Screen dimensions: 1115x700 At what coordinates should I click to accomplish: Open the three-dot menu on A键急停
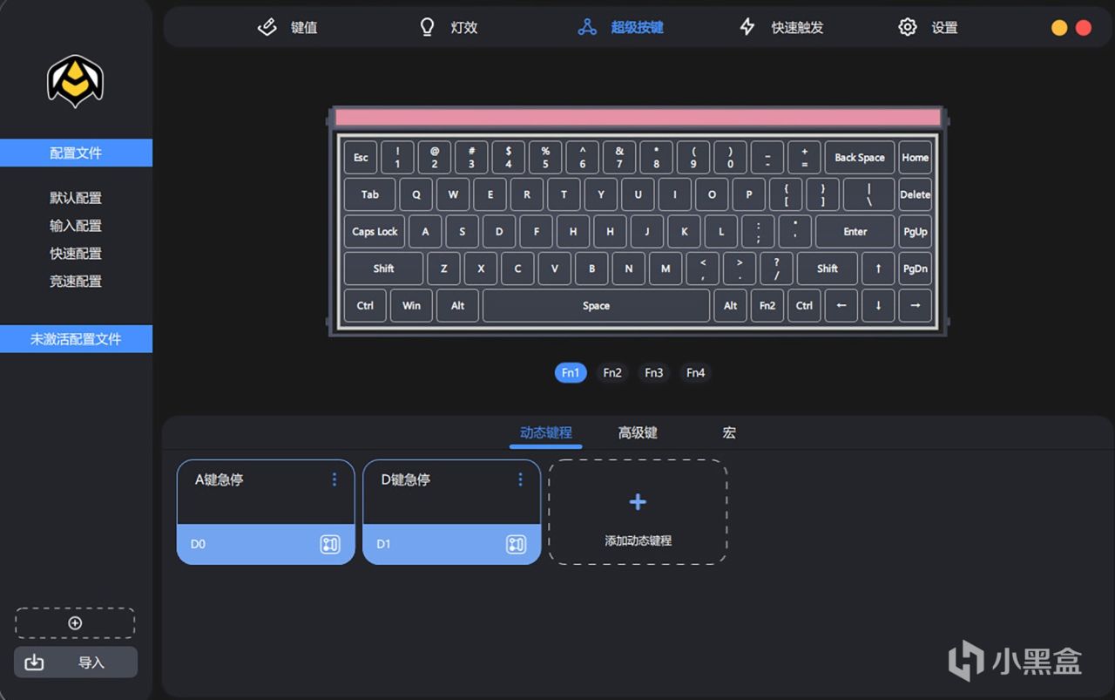[x=334, y=479]
